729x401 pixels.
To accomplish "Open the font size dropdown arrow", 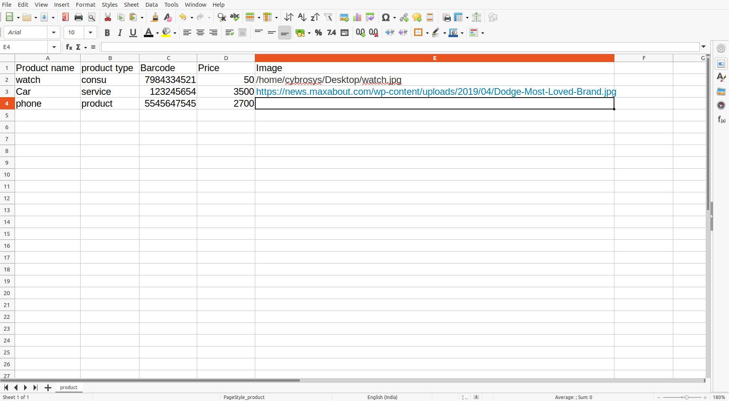I will pyautogui.click(x=90, y=33).
